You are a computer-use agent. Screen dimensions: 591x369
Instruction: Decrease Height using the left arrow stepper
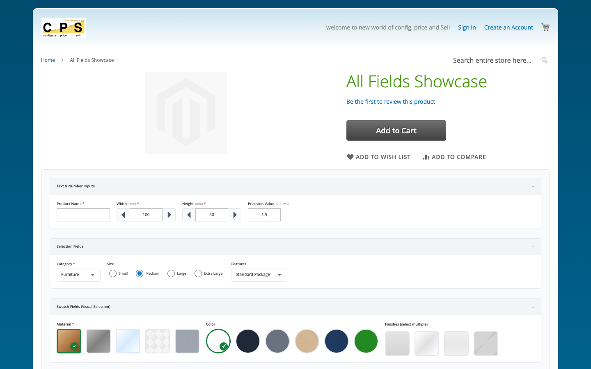tap(189, 214)
